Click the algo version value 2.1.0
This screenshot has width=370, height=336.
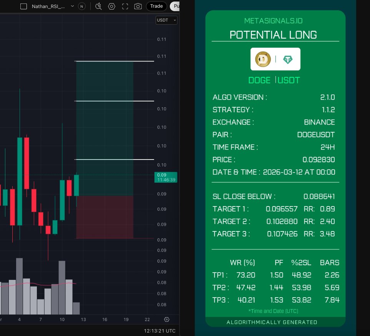click(327, 97)
